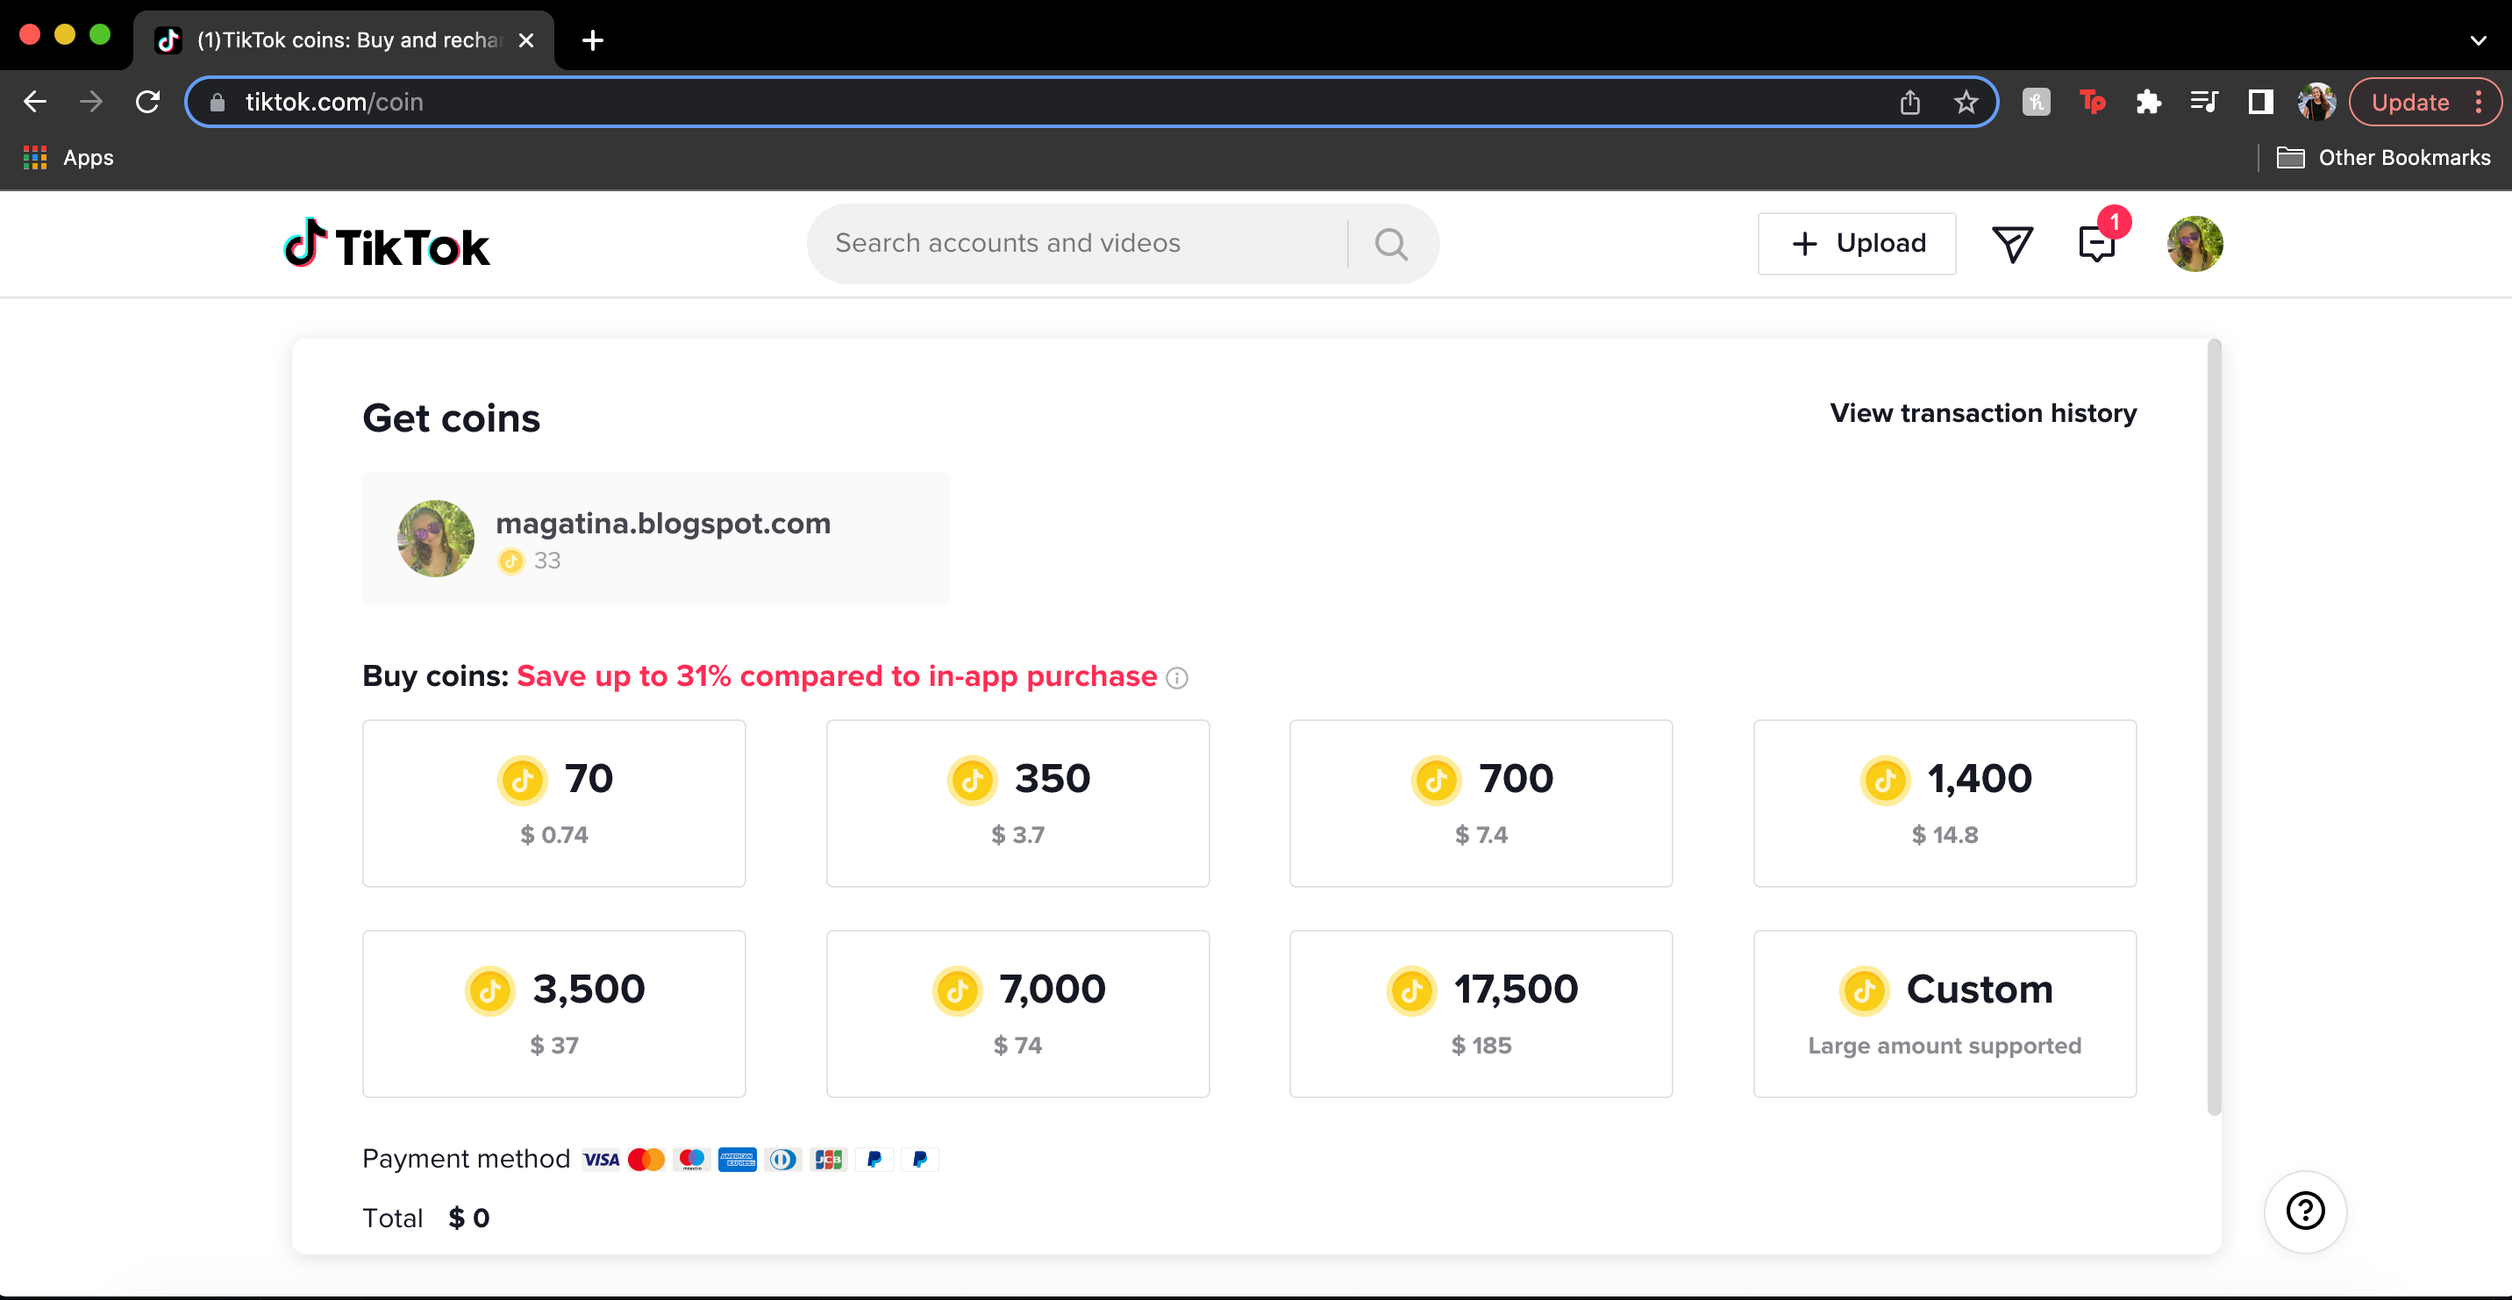This screenshot has width=2512, height=1300.
Task: Open the profile avatar menu in TikTok header
Action: pyautogui.click(x=2194, y=244)
